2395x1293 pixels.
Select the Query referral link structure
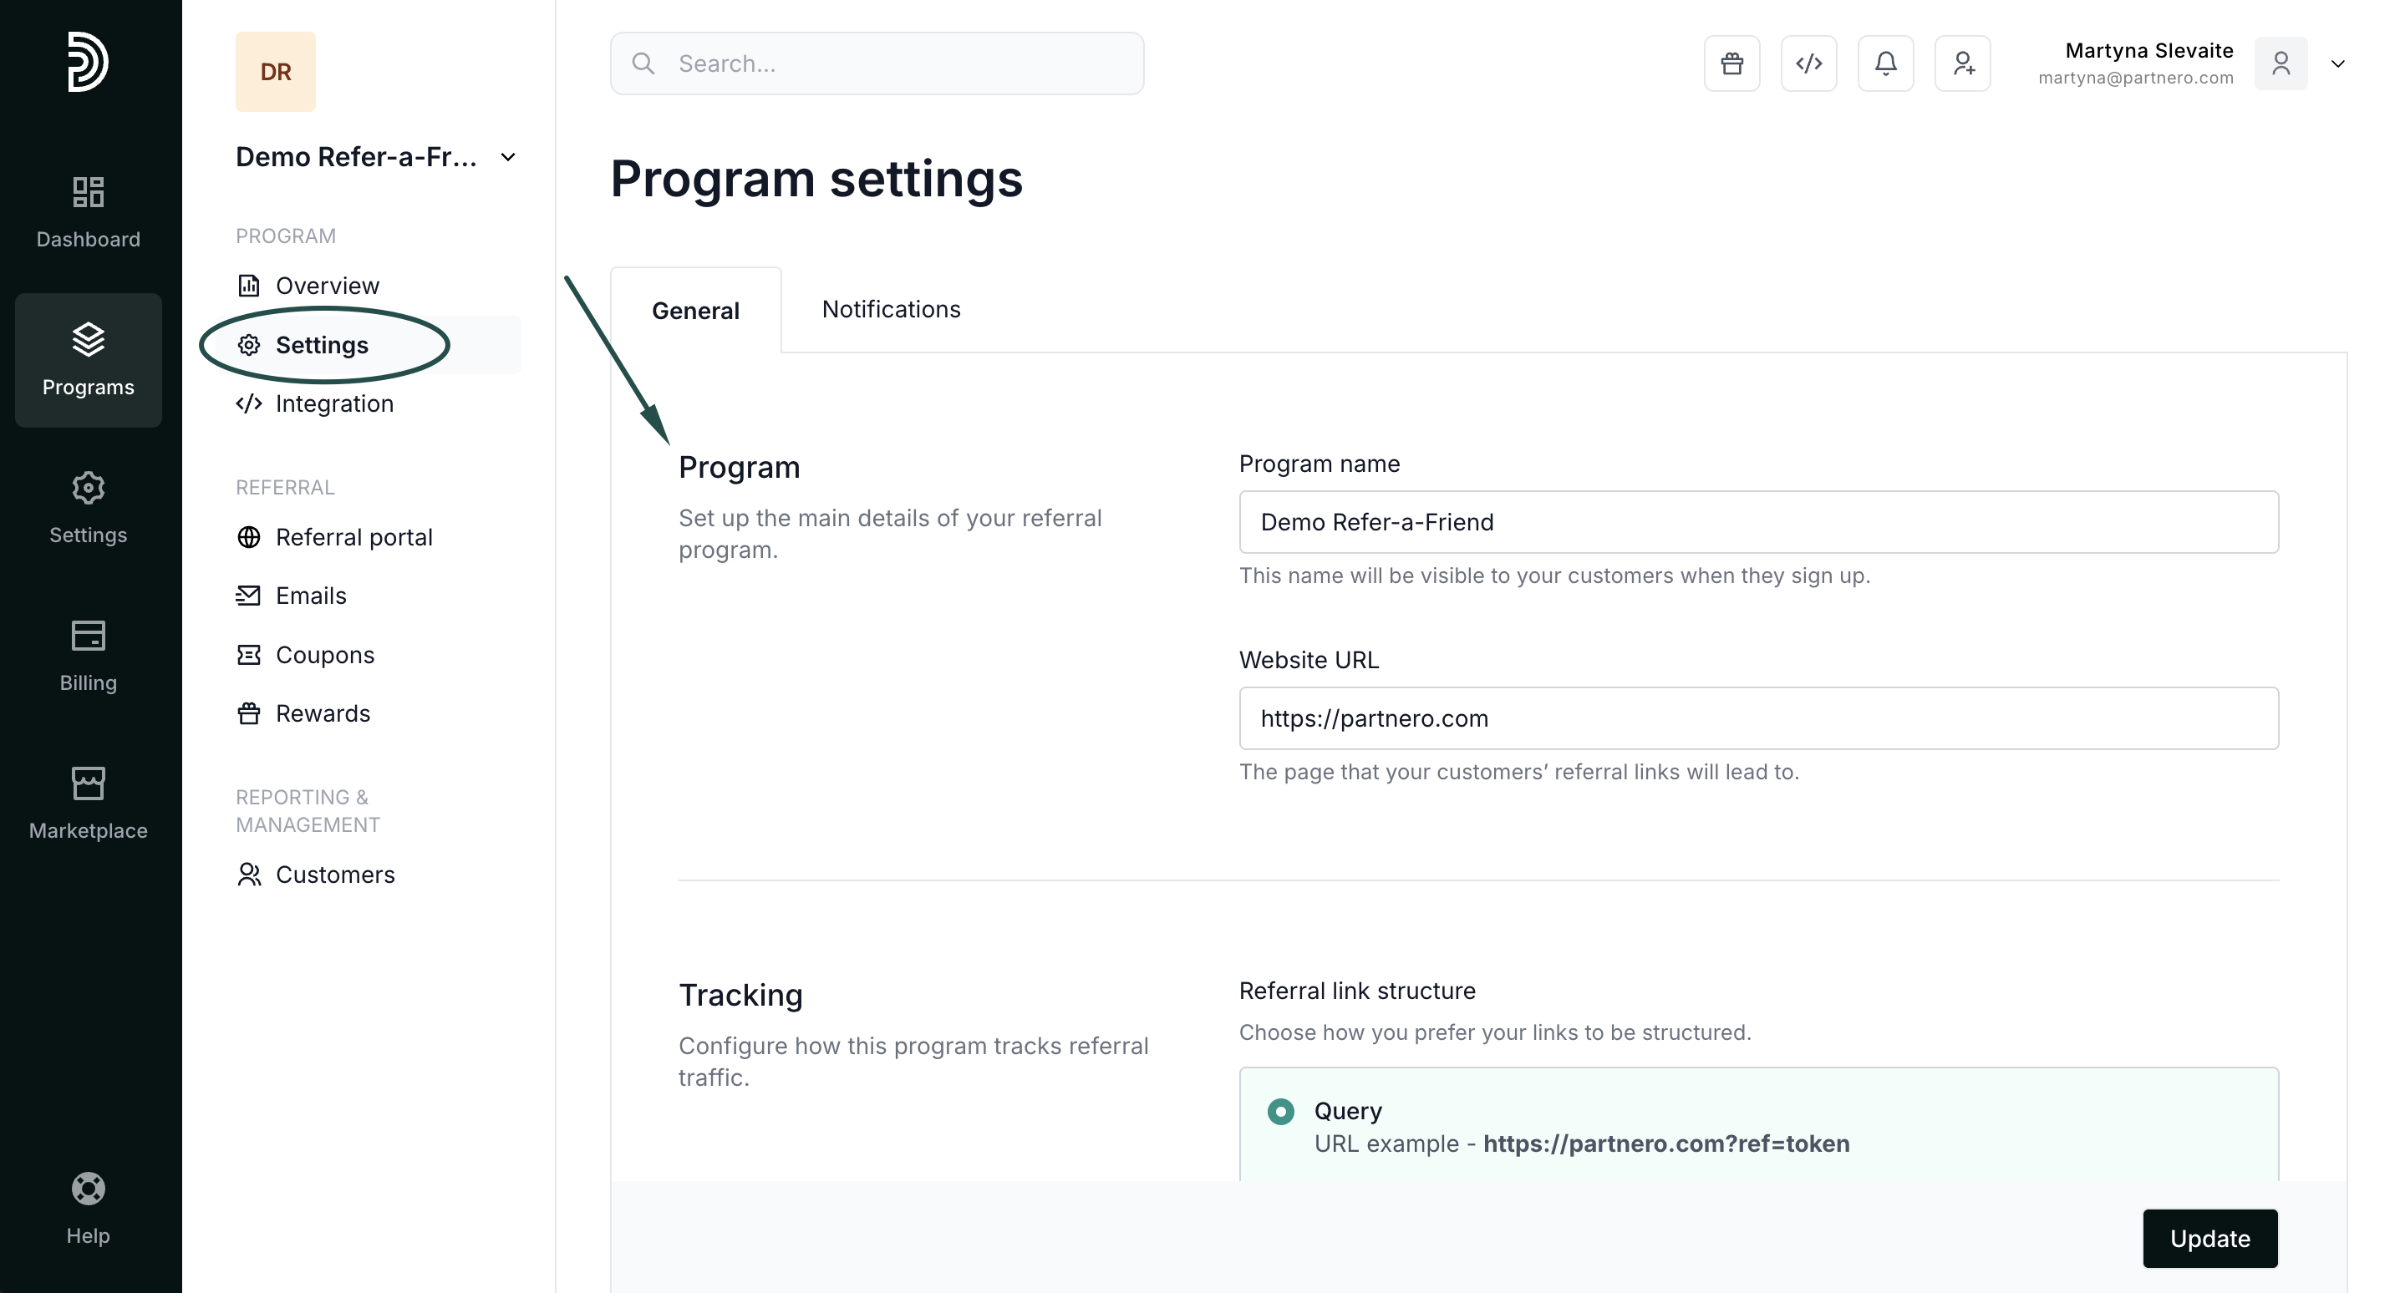[x=1280, y=1111]
